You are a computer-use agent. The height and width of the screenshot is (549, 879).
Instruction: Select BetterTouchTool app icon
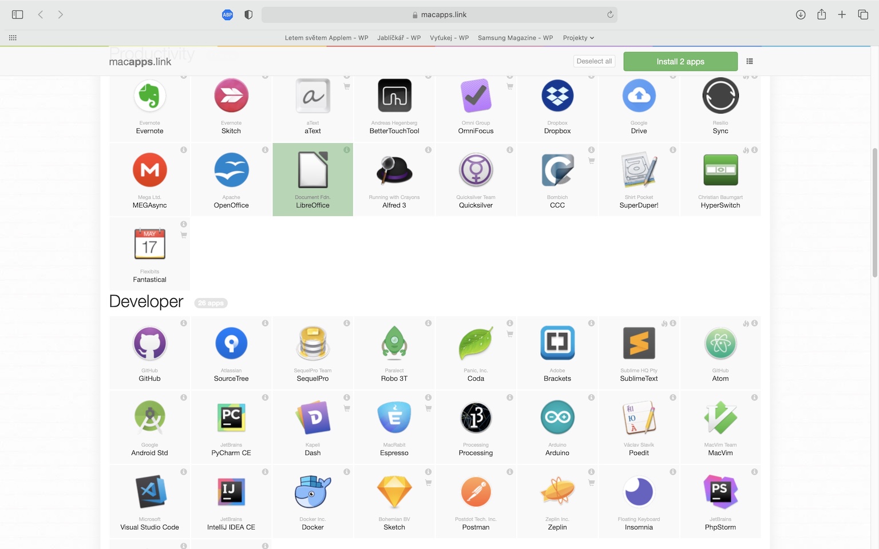click(394, 96)
